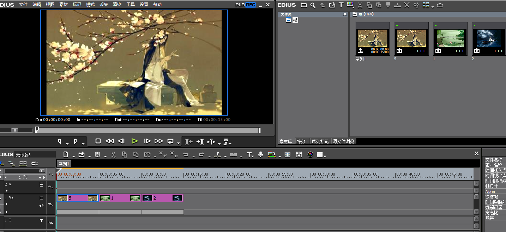506x232 pixels.
Task: Open timeline scale dropdown next to 1 秒
Action: pos(40,177)
